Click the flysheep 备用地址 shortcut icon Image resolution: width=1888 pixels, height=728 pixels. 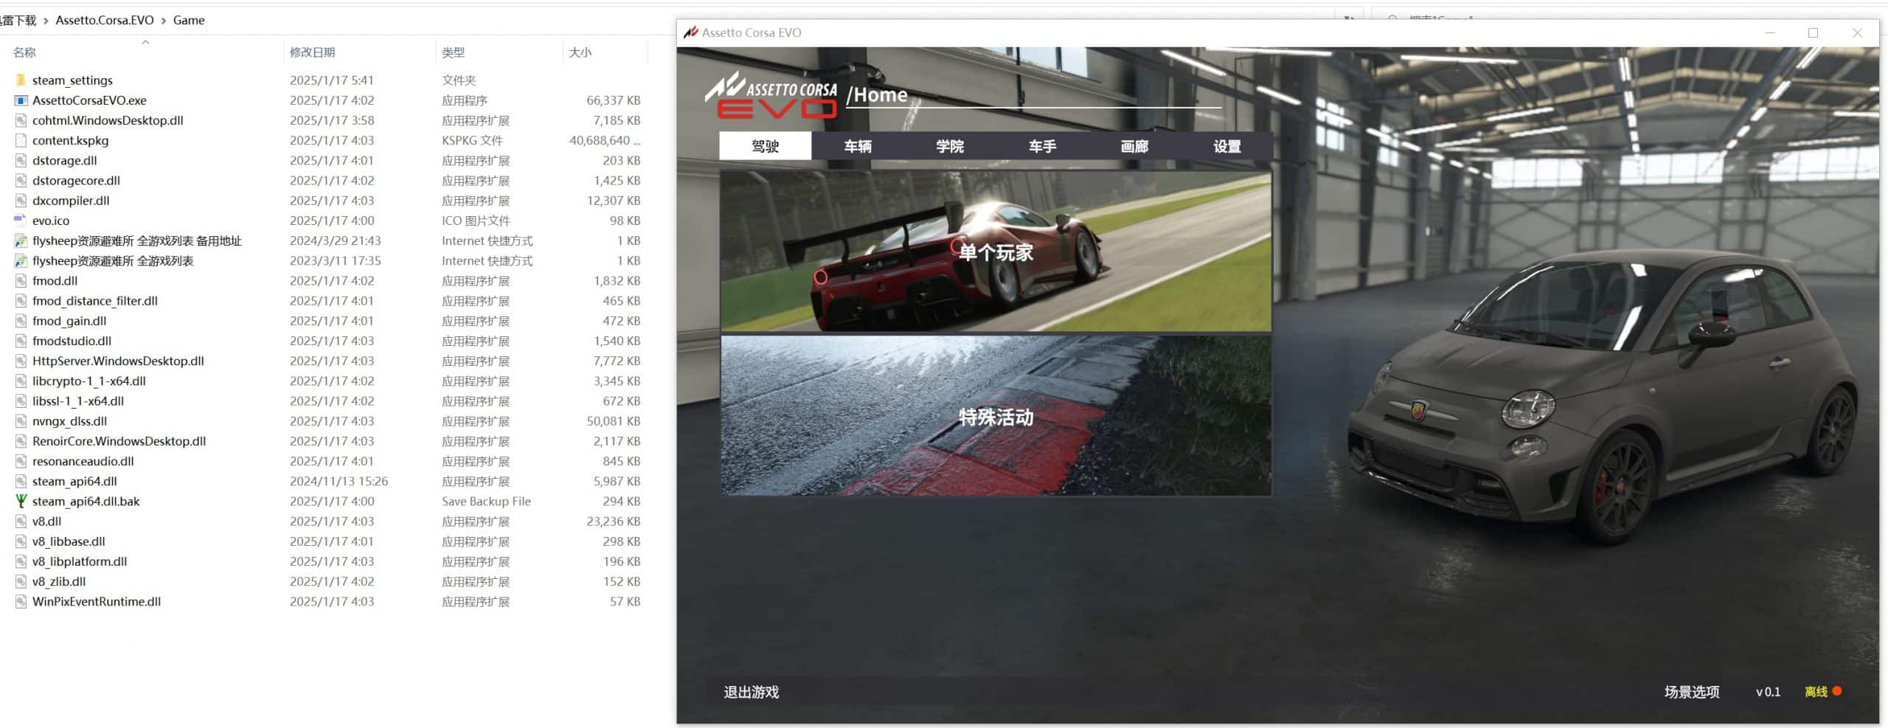[21, 240]
